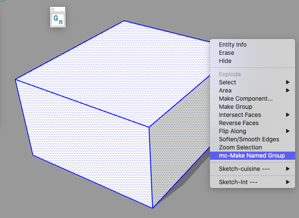This screenshot has height=218, width=299.
Task: Select Soften/Smooth Edges option
Action: point(249,139)
